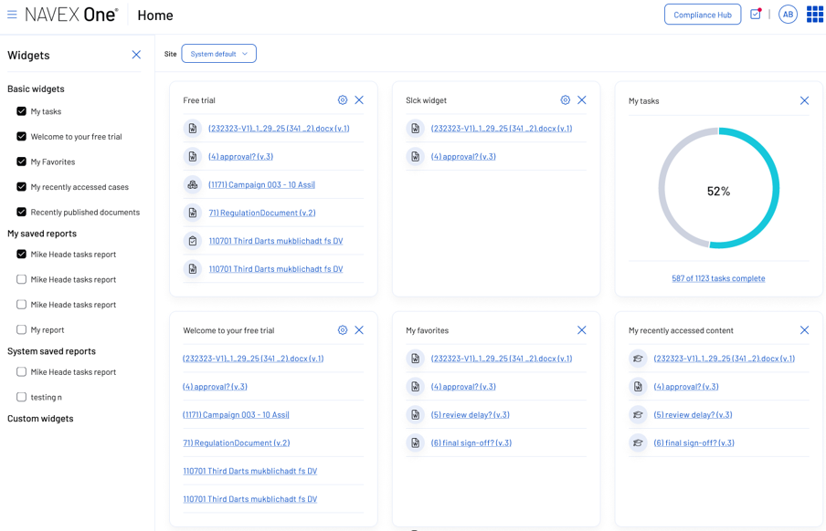The height and width of the screenshot is (531, 826).
Task: Open settings gear of Slck widget
Action: point(566,100)
